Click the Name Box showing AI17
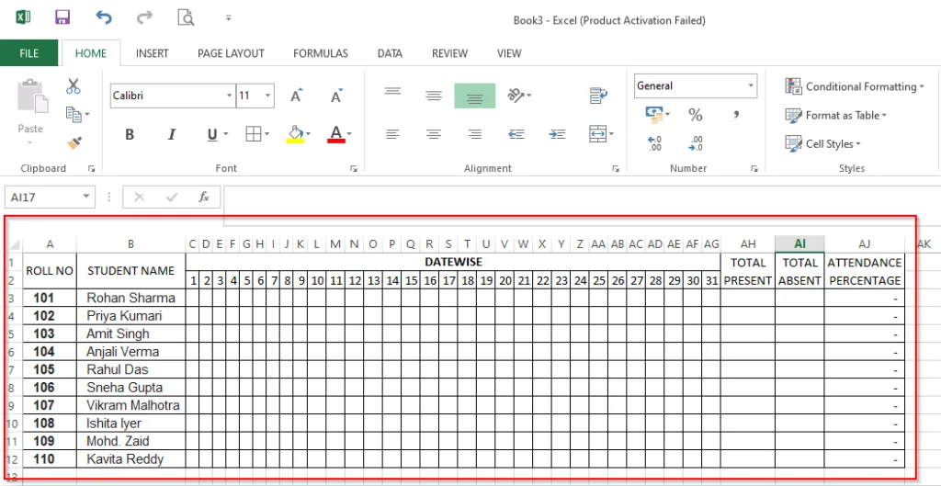Viewport: 941px width, 486px height. point(50,197)
